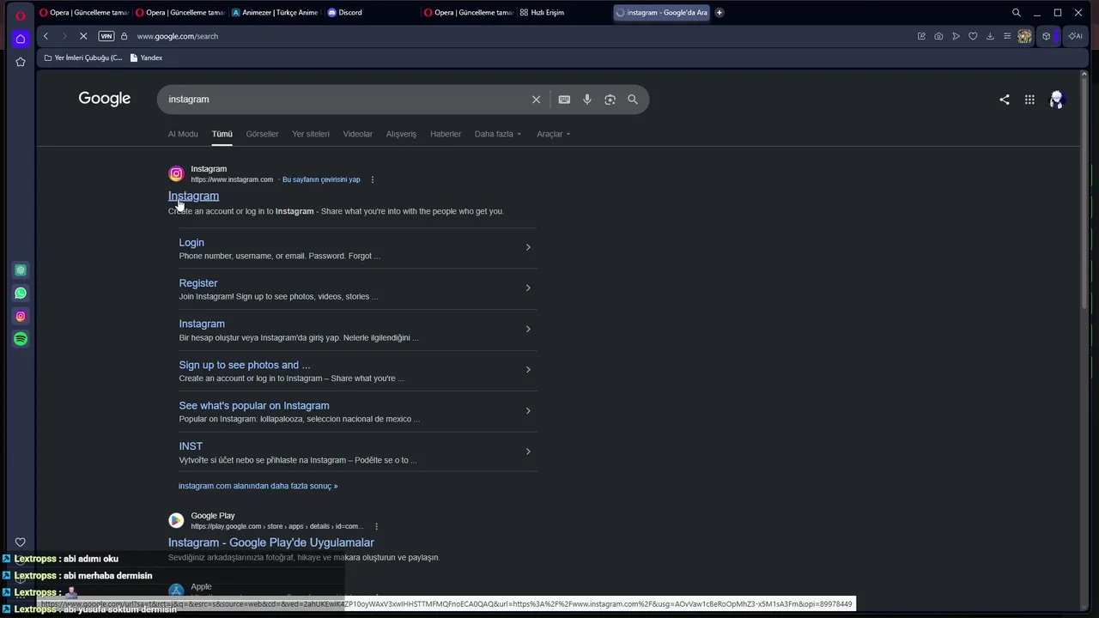Screen dimensions: 1099x618
Task: View site security lock info
Action: click(x=124, y=36)
